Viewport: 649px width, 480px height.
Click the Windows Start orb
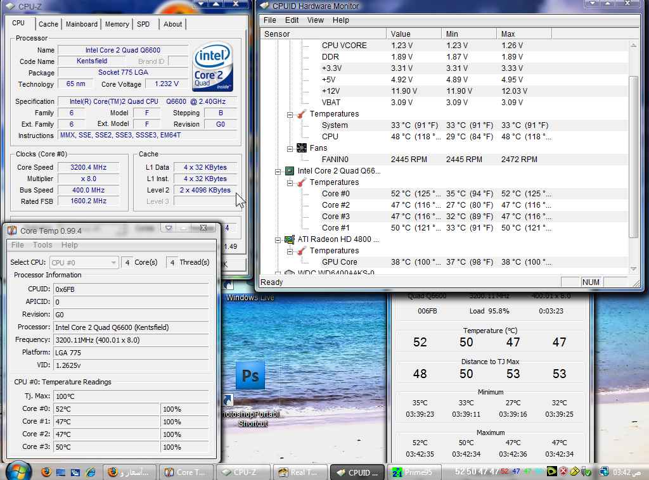[18, 471]
